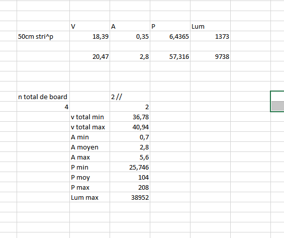
Task: Click the gray shaded cell in selection
Action: tap(277, 106)
